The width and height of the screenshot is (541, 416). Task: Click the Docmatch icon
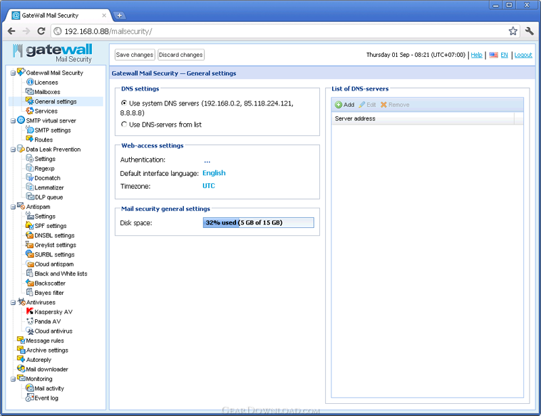tap(30, 178)
